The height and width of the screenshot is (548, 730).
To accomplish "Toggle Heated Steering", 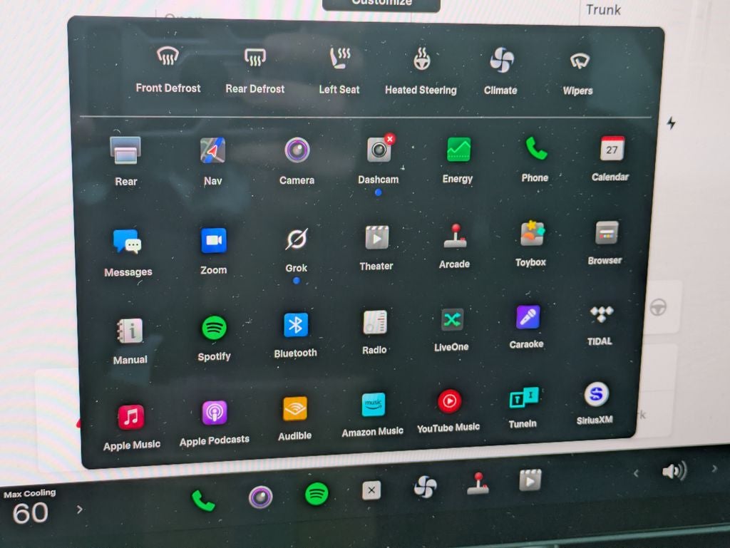I will pos(421,71).
